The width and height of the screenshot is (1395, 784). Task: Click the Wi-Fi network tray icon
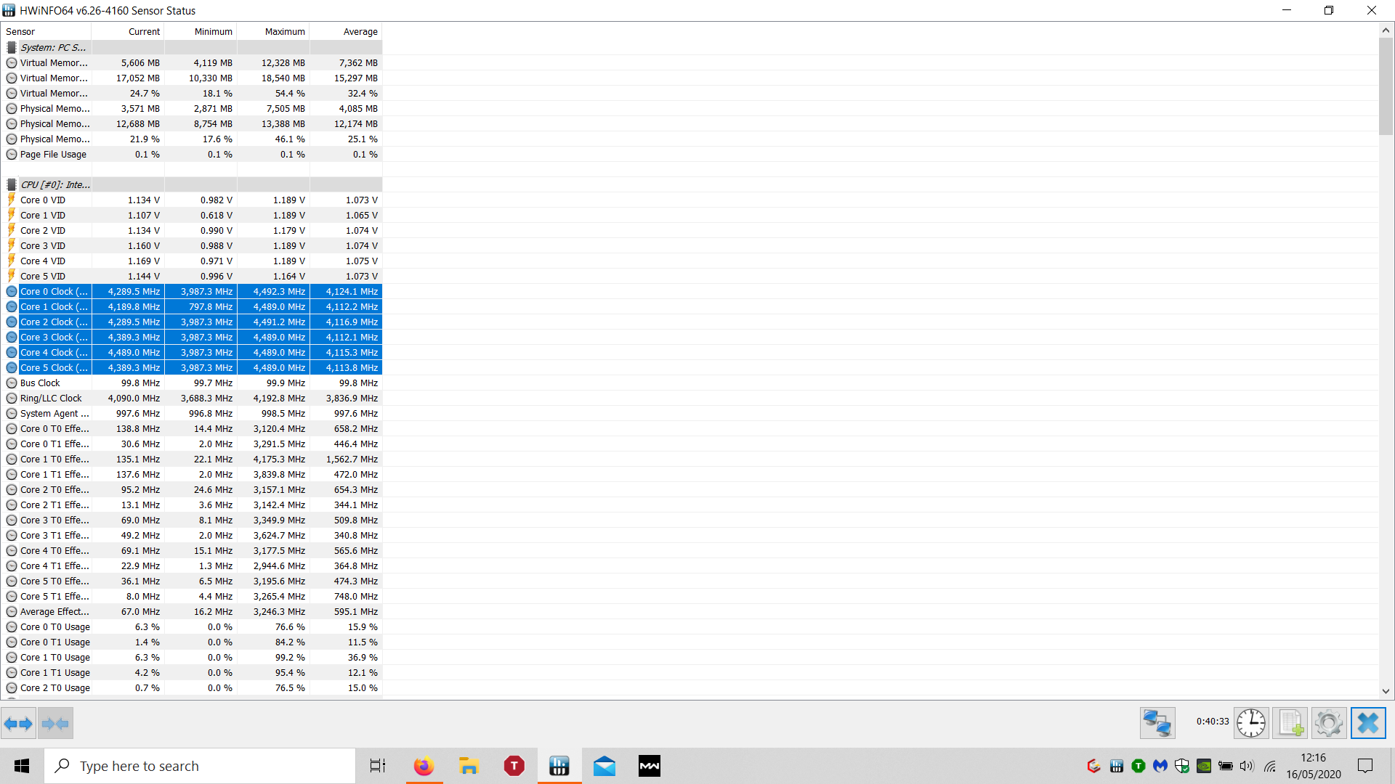click(1269, 766)
